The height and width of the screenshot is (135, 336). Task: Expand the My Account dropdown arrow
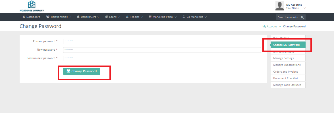pyautogui.click(x=305, y=8)
